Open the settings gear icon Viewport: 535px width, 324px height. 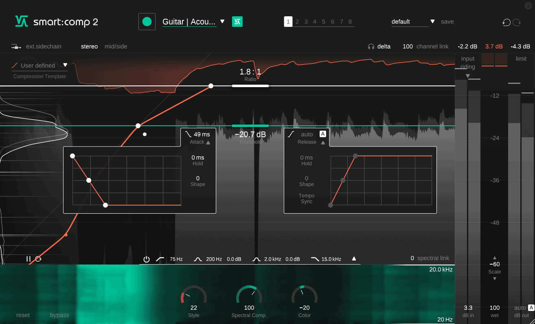(528, 6)
